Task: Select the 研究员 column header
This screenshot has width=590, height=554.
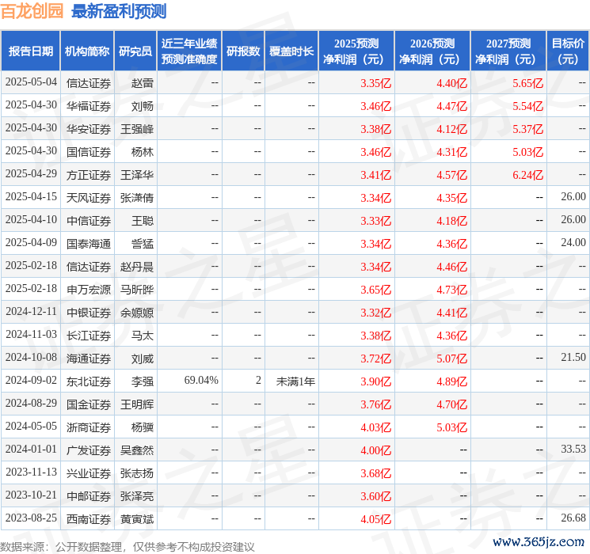Action: pyautogui.click(x=135, y=51)
